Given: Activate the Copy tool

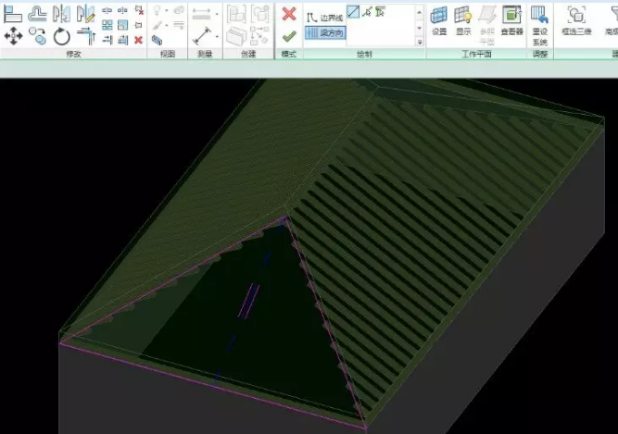Looking at the screenshot, I should pos(37,36).
